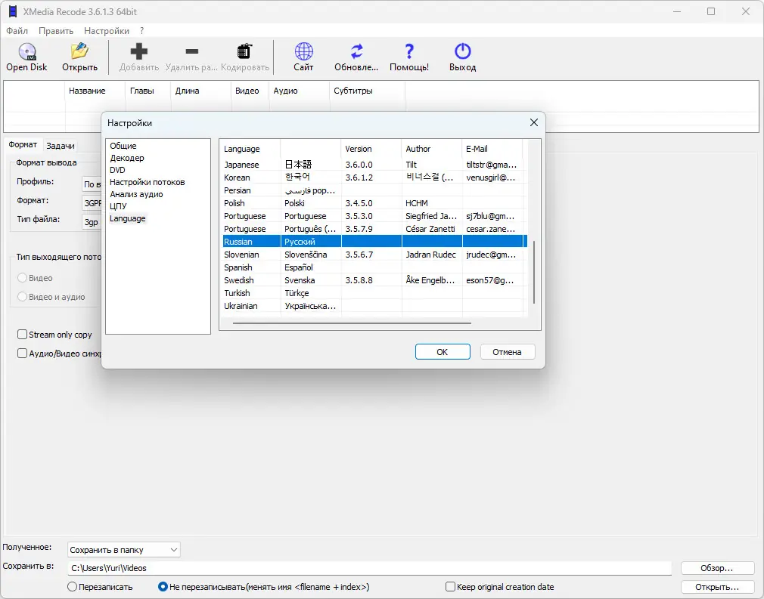764x599 pixels.
Task: Click the Кодировать clapperboard icon
Action: (x=244, y=51)
